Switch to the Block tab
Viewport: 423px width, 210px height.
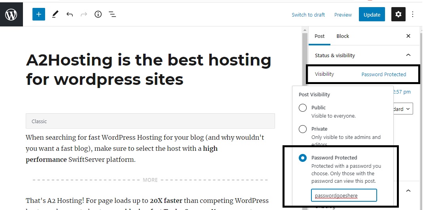(343, 36)
